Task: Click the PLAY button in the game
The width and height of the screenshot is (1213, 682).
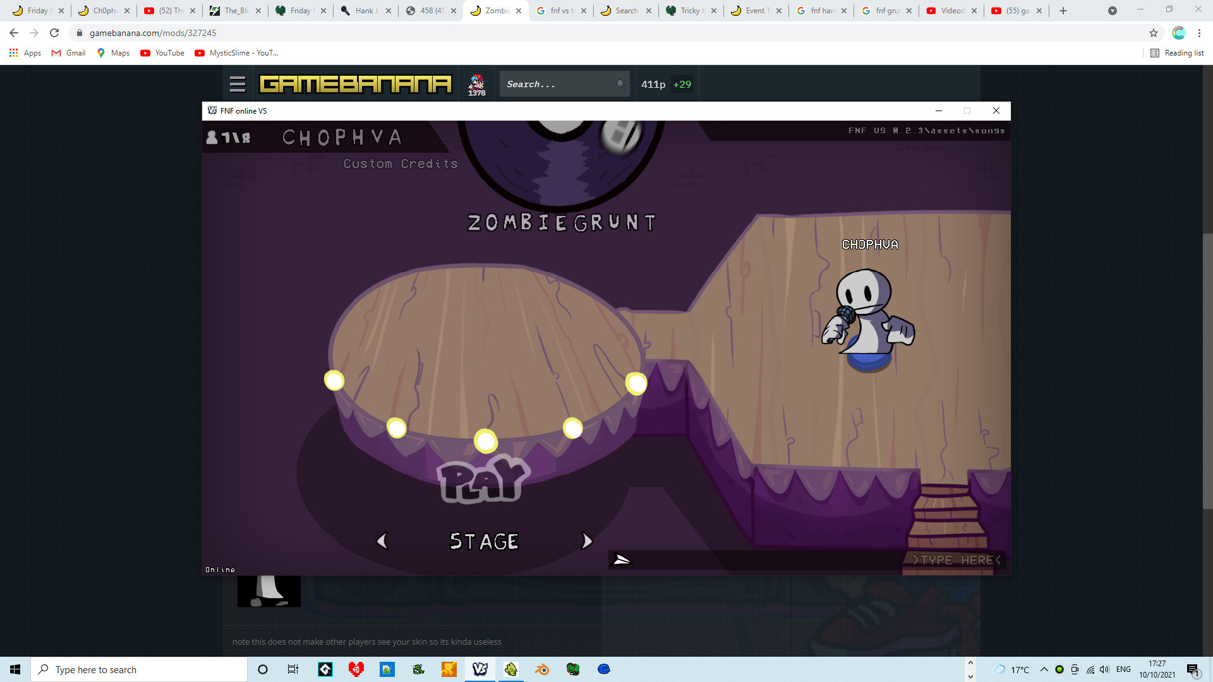Action: [483, 481]
